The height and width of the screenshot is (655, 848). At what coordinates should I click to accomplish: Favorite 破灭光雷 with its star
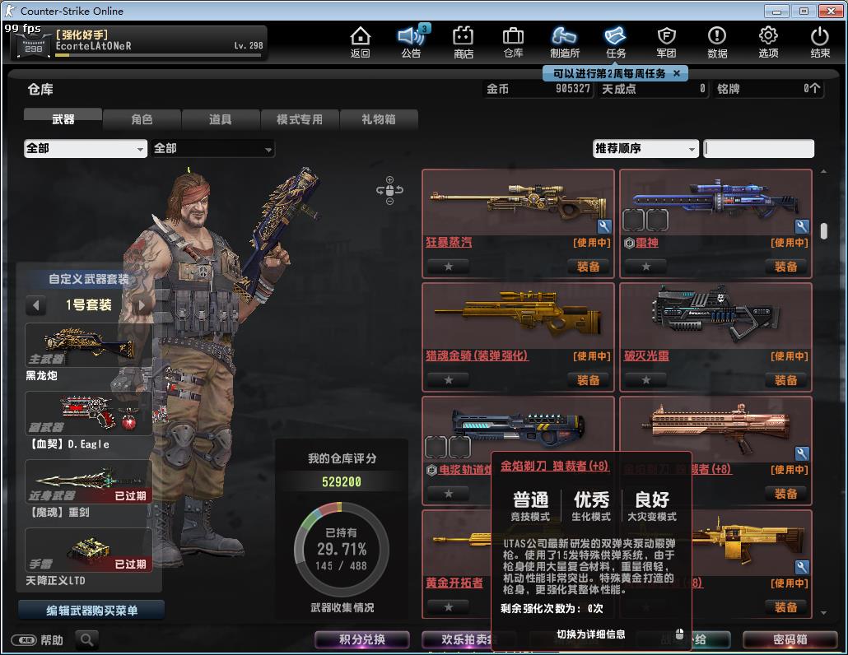pos(645,380)
